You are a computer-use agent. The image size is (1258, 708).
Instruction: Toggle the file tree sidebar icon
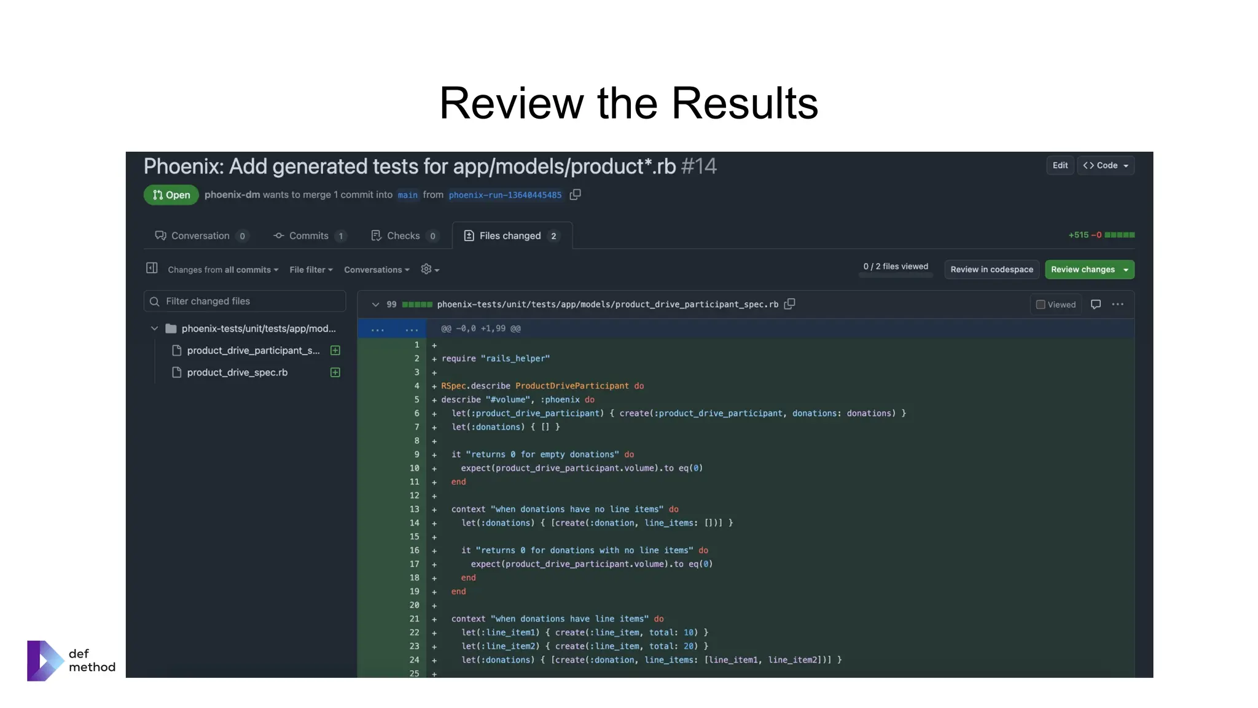pos(152,268)
